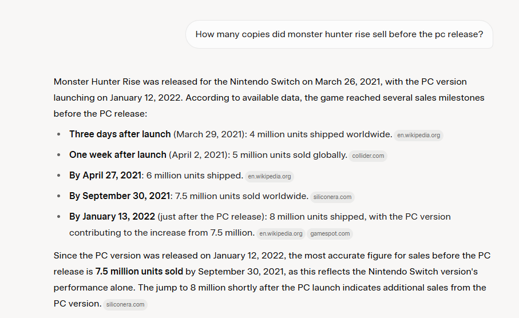Click the bold "Three days after launch" text

[120, 134]
